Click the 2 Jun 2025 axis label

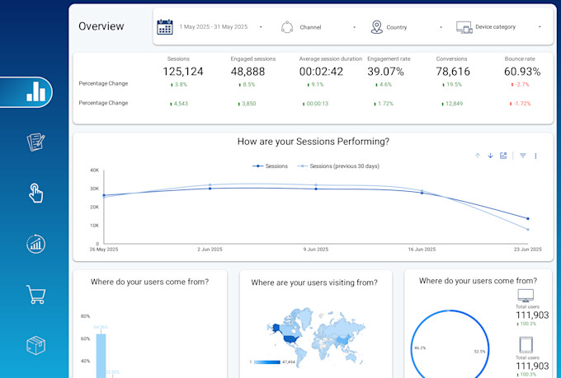(210, 250)
